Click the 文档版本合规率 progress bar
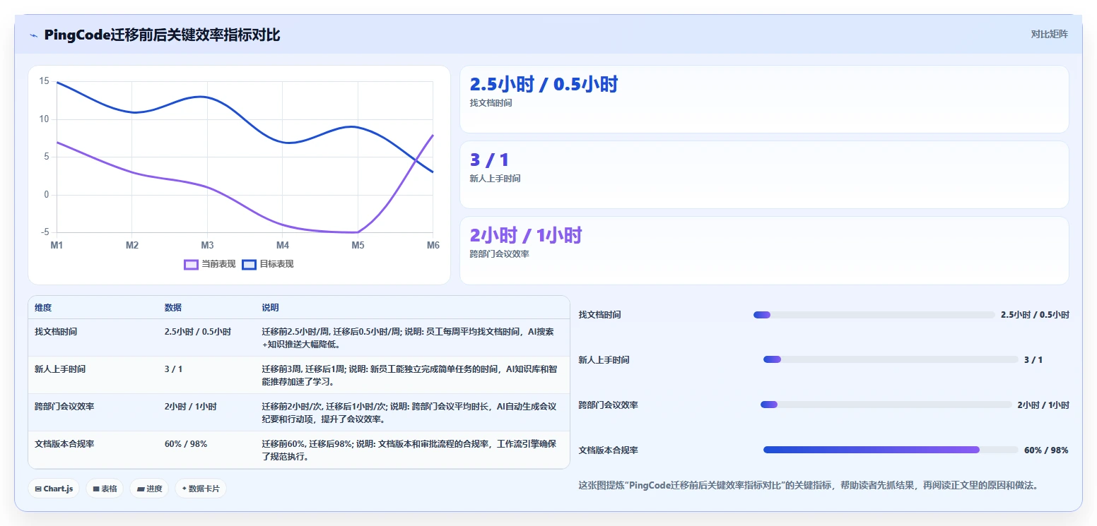 [891, 450]
